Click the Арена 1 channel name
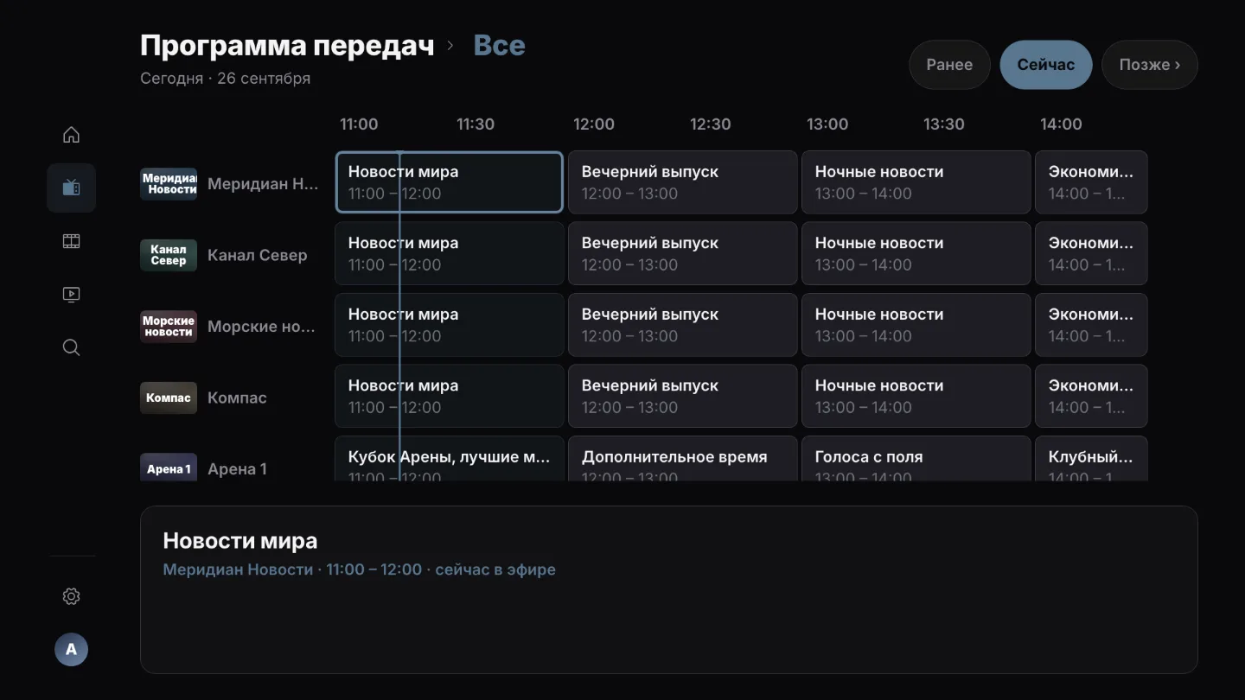Image resolution: width=1245 pixels, height=700 pixels. 237,469
